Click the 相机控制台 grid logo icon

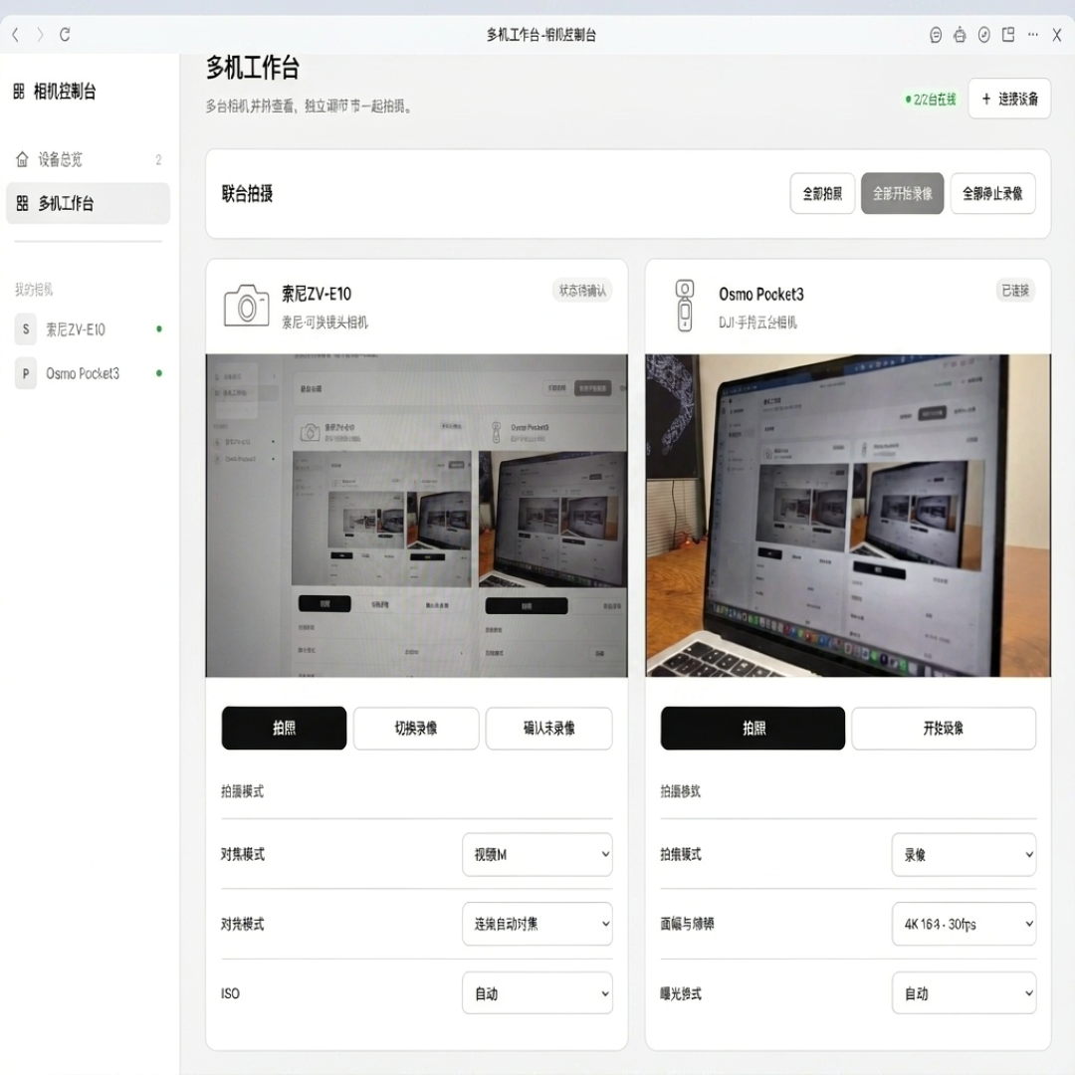(19, 92)
